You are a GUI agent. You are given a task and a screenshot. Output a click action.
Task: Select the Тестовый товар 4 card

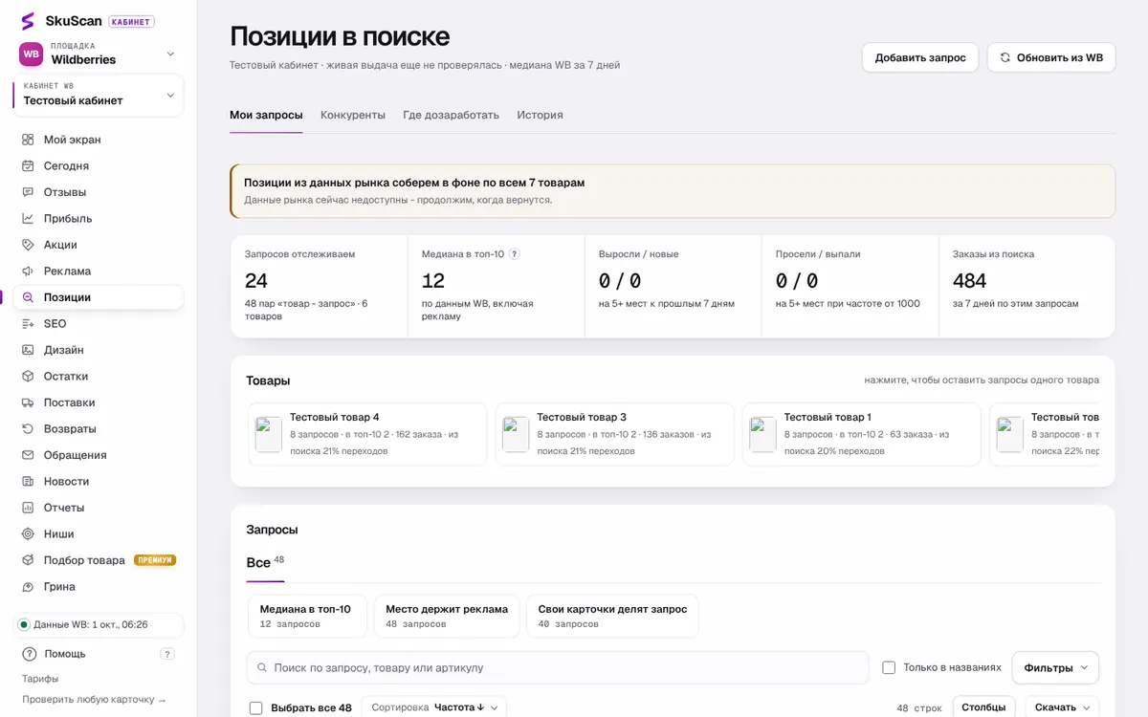(367, 434)
